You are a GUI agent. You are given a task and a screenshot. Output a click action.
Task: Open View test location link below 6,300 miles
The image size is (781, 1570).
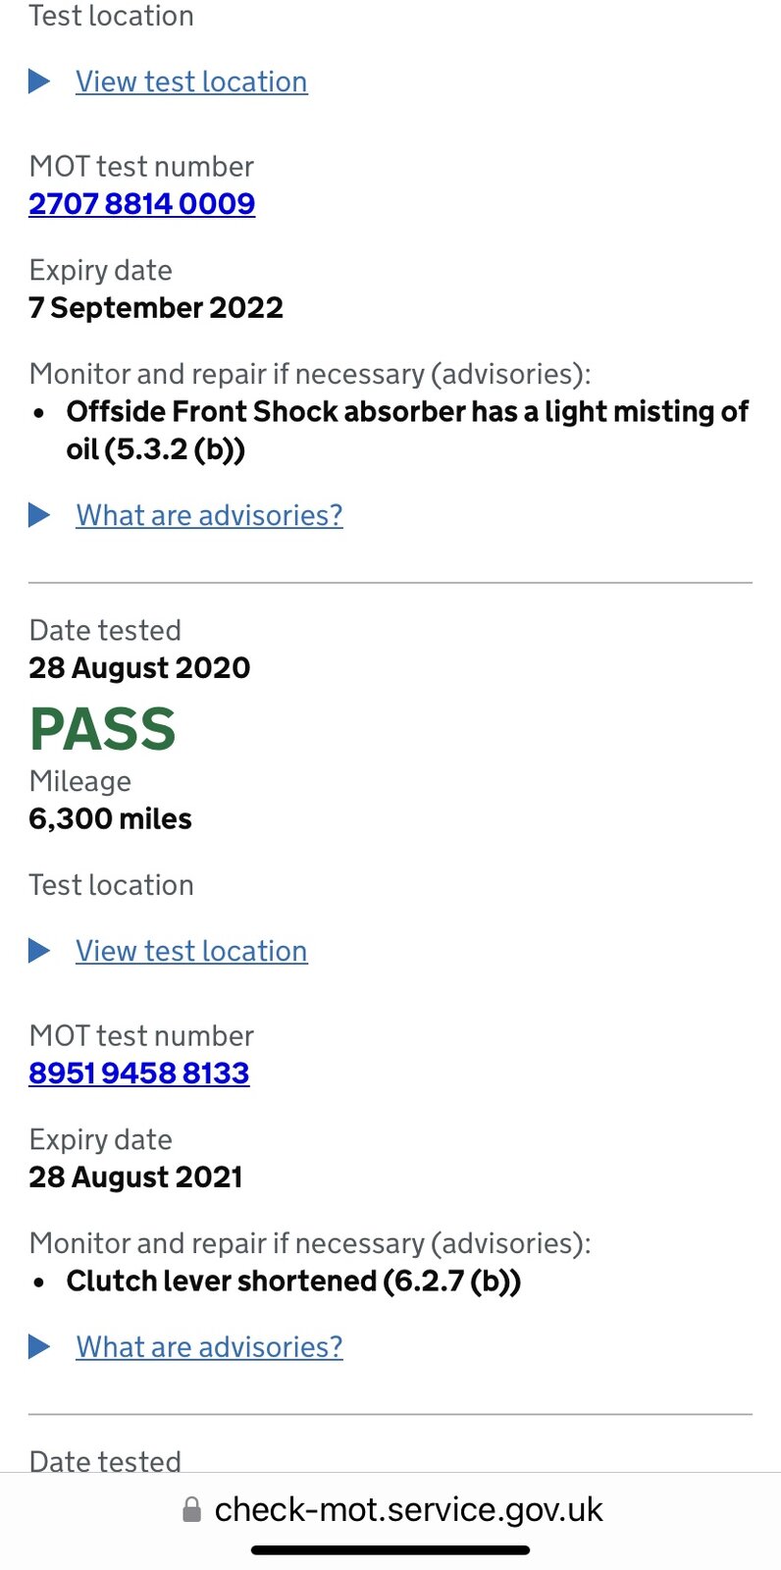pyautogui.click(x=191, y=951)
